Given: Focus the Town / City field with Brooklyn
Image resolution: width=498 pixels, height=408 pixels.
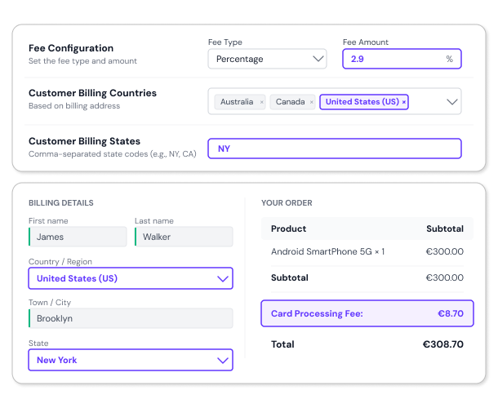Looking at the screenshot, I should click(131, 318).
